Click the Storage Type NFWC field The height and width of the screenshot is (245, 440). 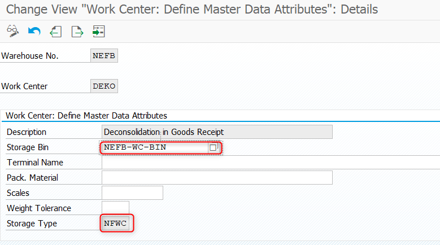click(x=115, y=224)
